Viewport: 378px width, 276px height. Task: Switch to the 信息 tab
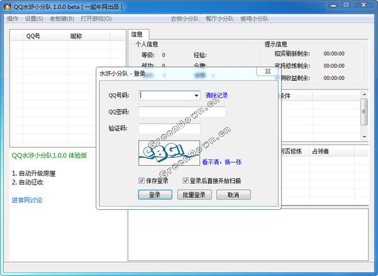click(x=137, y=33)
